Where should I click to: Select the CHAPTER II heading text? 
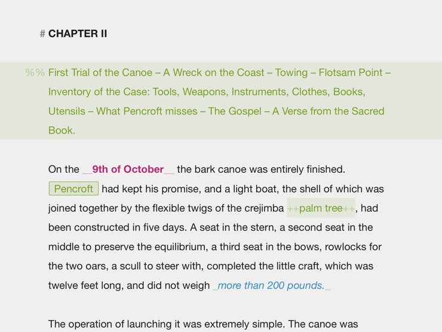click(78, 34)
